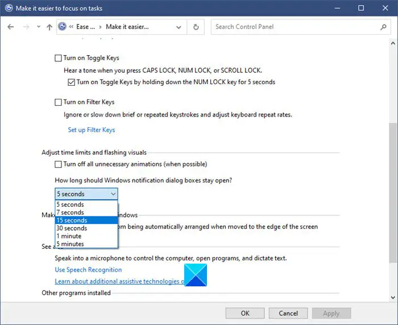Open recent locations dropdown arrow
The width and height of the screenshot is (398, 325).
tap(39, 27)
